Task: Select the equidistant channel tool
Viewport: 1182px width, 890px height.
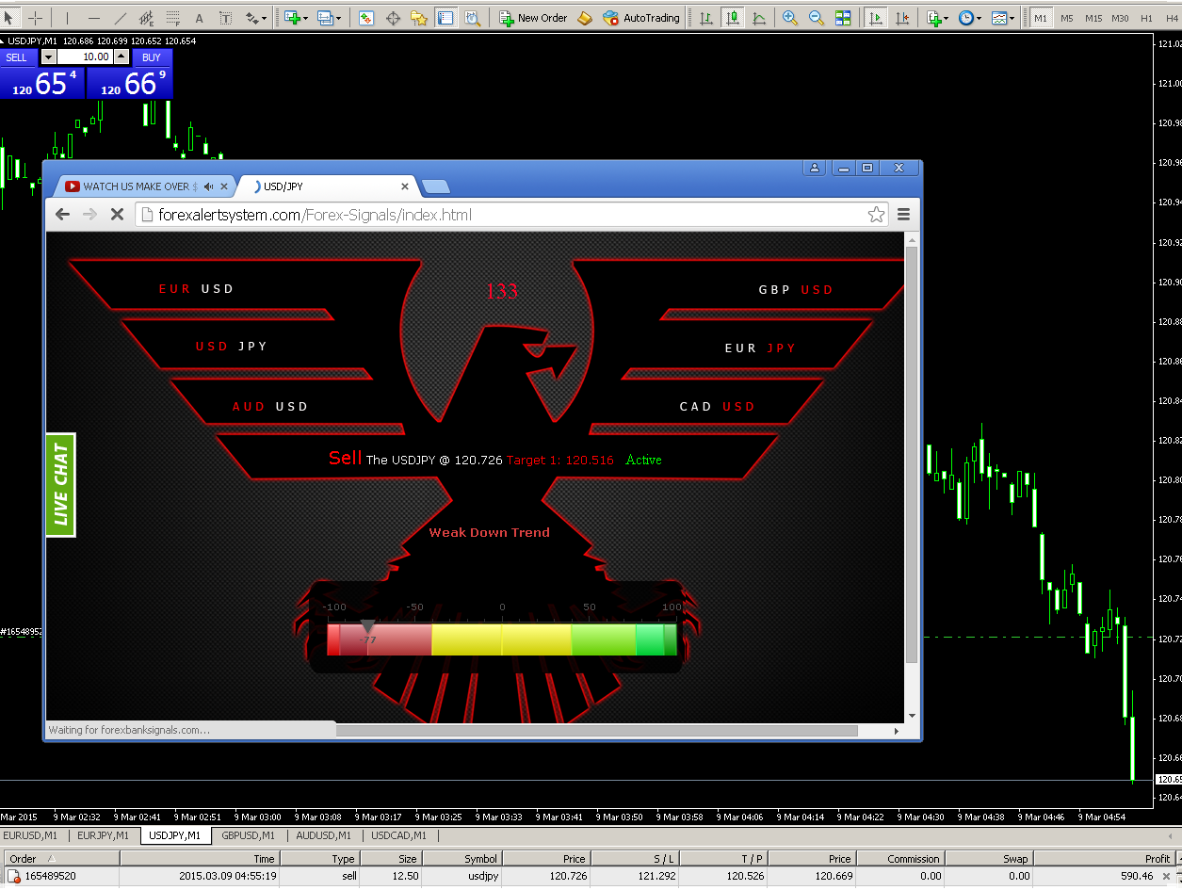Action: (x=147, y=18)
